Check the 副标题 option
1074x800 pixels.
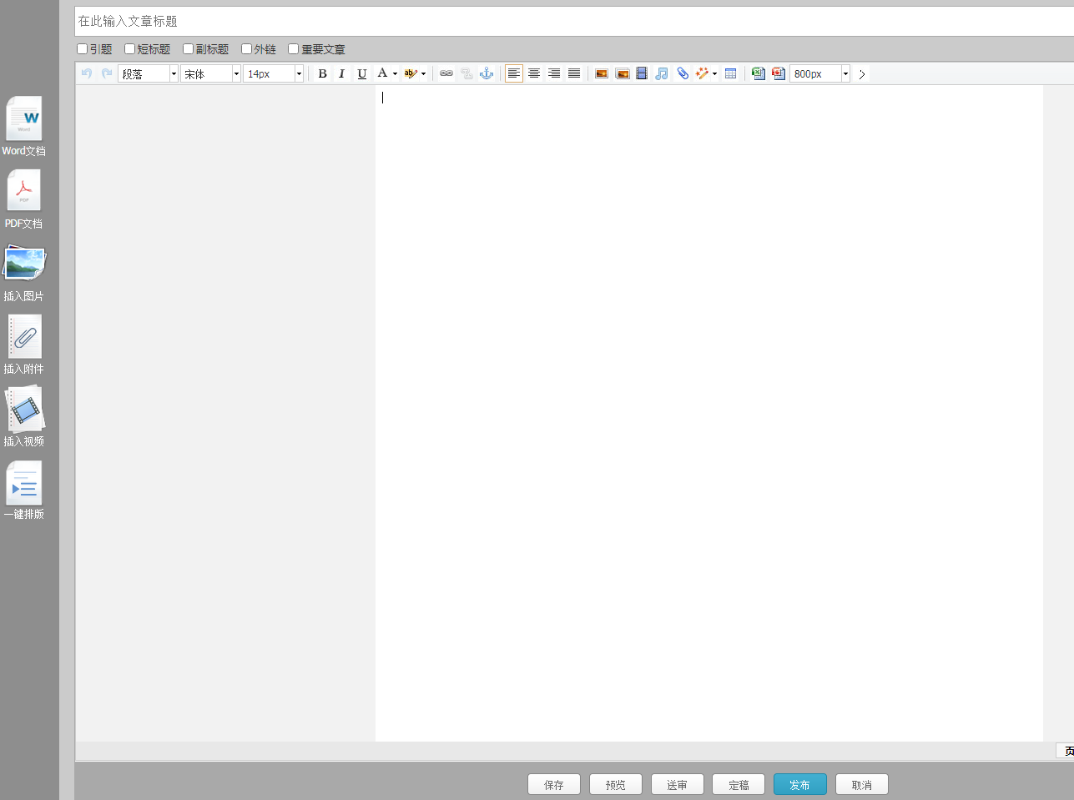pyautogui.click(x=188, y=49)
